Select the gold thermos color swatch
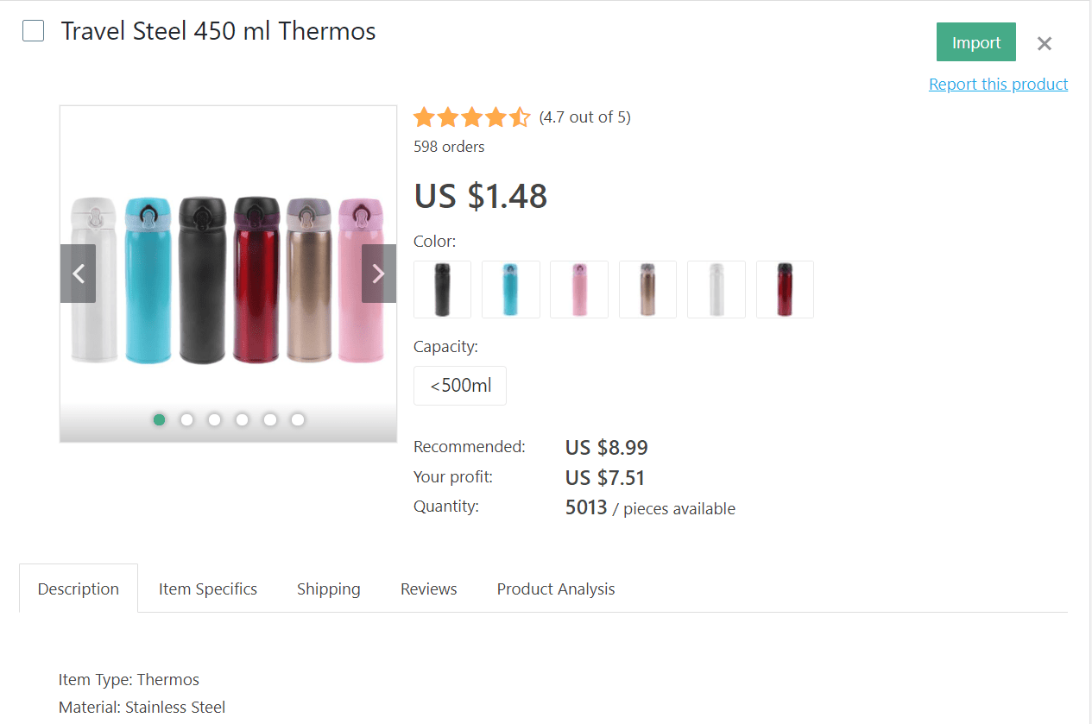This screenshot has height=724, width=1092. [x=647, y=289]
